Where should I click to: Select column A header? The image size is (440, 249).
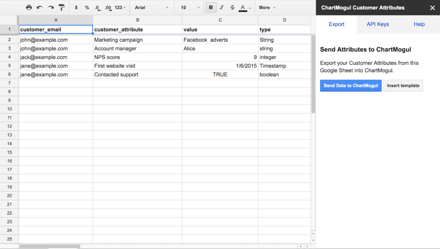[56, 20]
